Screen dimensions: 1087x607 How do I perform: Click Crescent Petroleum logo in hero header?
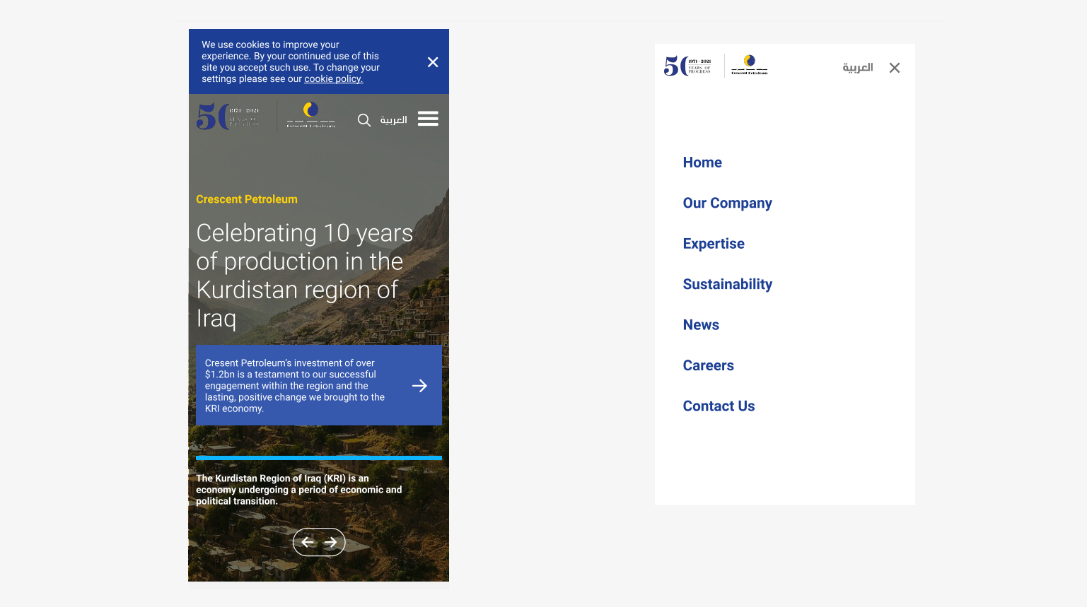pyautogui.click(x=310, y=115)
